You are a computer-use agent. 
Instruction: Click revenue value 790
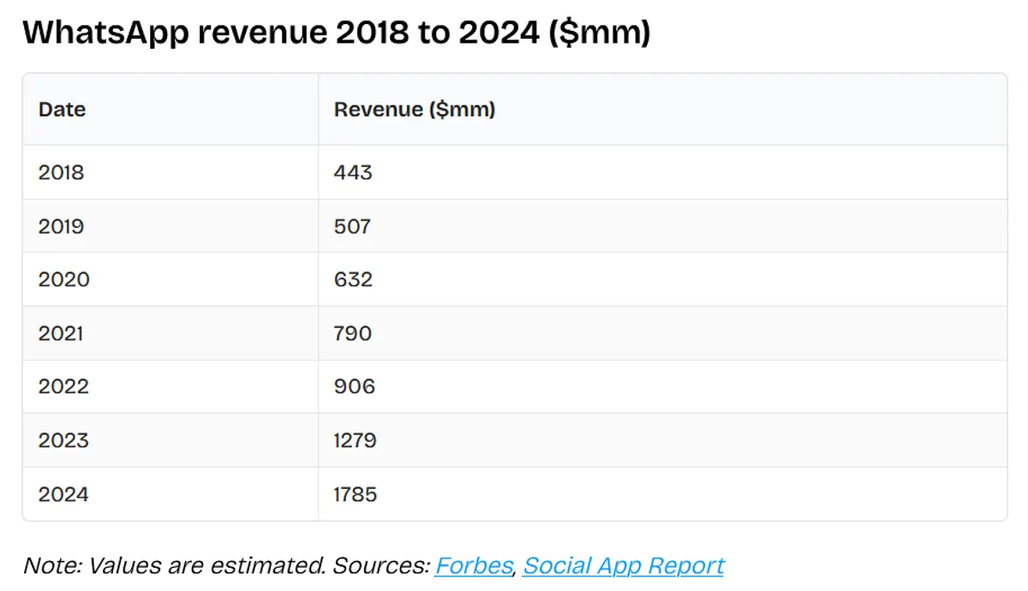(353, 333)
